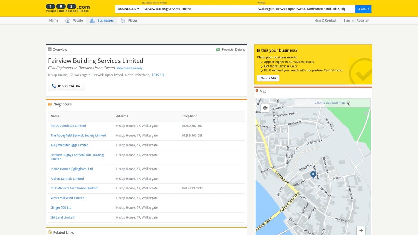Click the 01289 306 688 telephone number

pyautogui.click(x=192, y=135)
